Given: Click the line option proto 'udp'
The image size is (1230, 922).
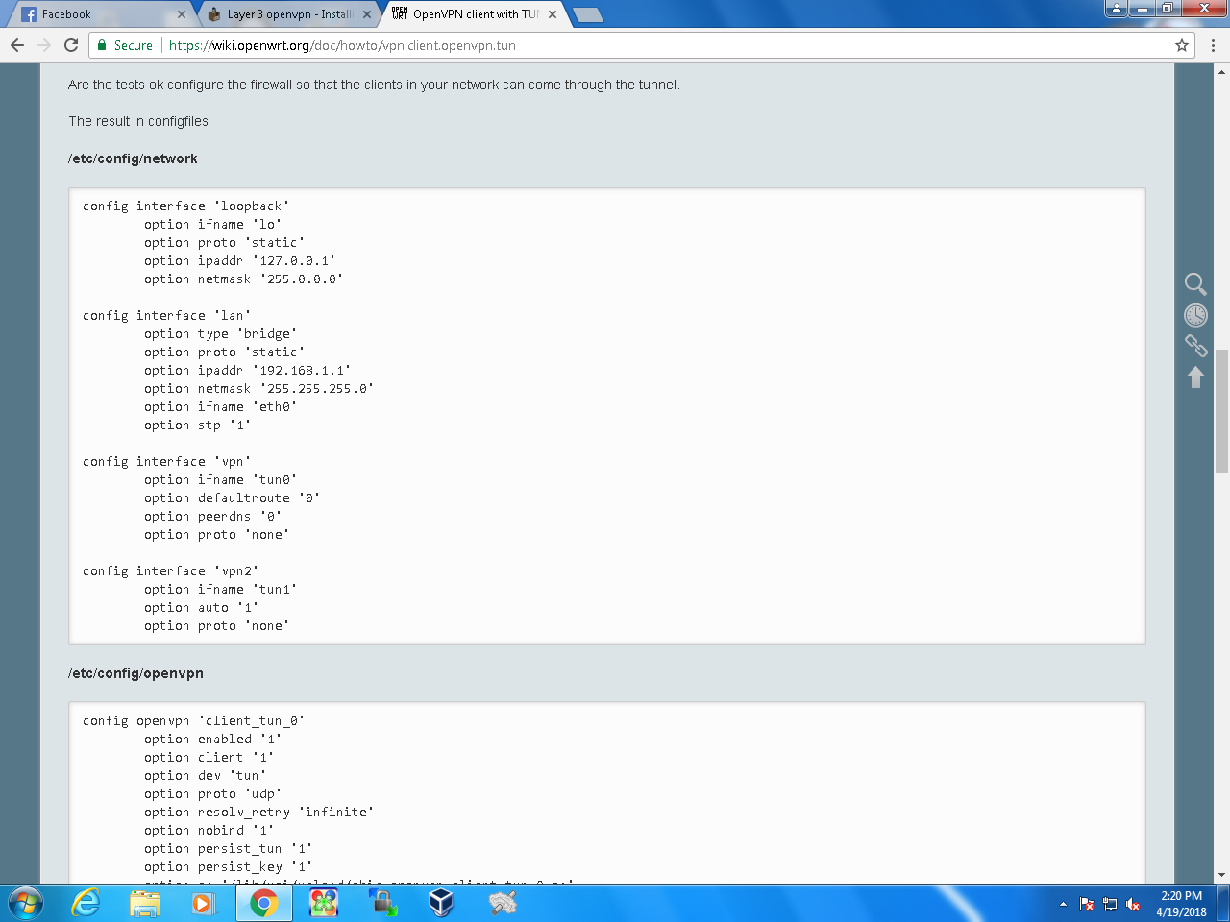Looking at the screenshot, I should coord(212,793).
